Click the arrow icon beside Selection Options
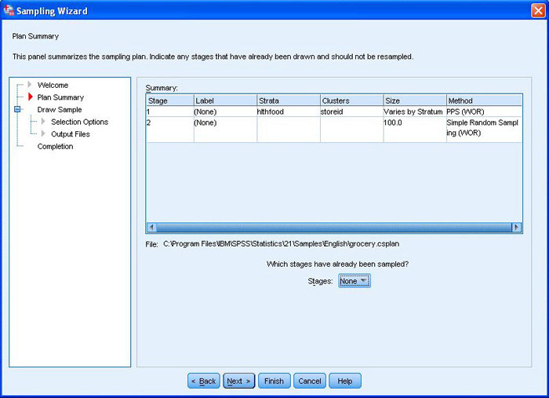The image size is (549, 398). click(x=44, y=122)
